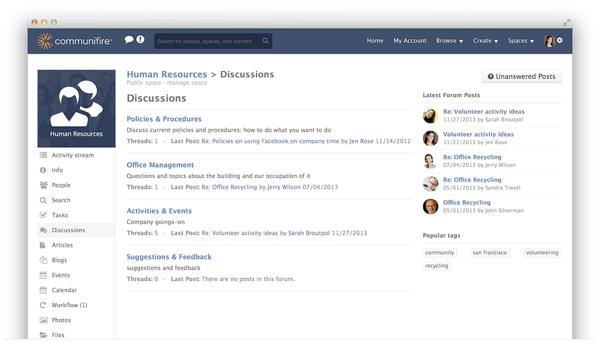Click the Human Resources space image

click(x=76, y=109)
